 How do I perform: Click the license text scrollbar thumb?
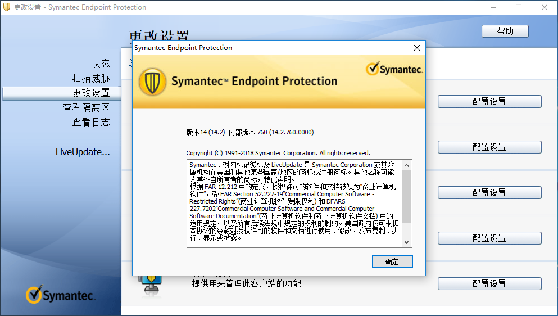click(x=406, y=196)
